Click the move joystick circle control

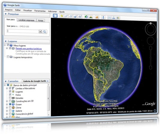coord(150,41)
